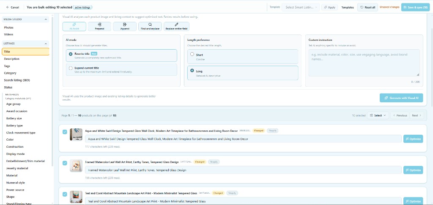Select Description in the sidebar
433x205 pixels.
11,59
